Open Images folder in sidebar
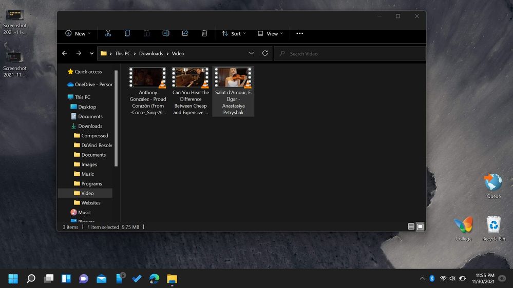The image size is (513, 288). (x=85, y=164)
